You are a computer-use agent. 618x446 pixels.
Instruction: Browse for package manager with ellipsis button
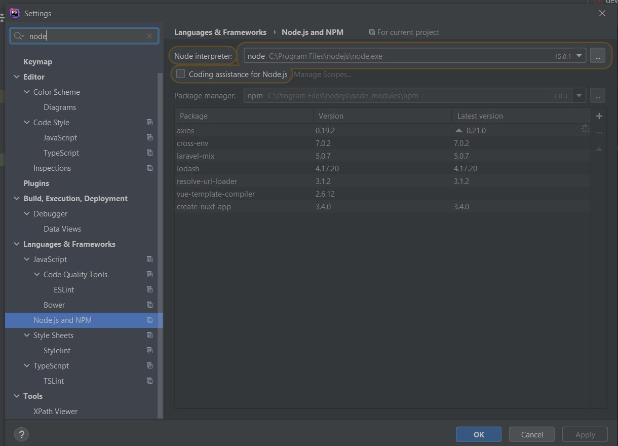pos(598,95)
